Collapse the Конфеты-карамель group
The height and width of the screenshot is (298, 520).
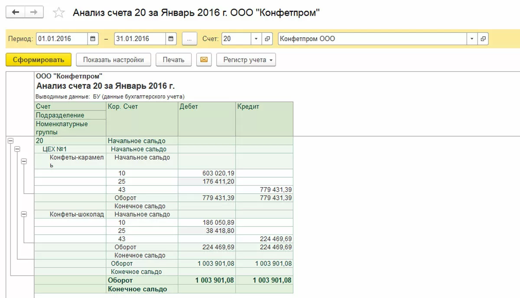pyautogui.click(x=24, y=161)
